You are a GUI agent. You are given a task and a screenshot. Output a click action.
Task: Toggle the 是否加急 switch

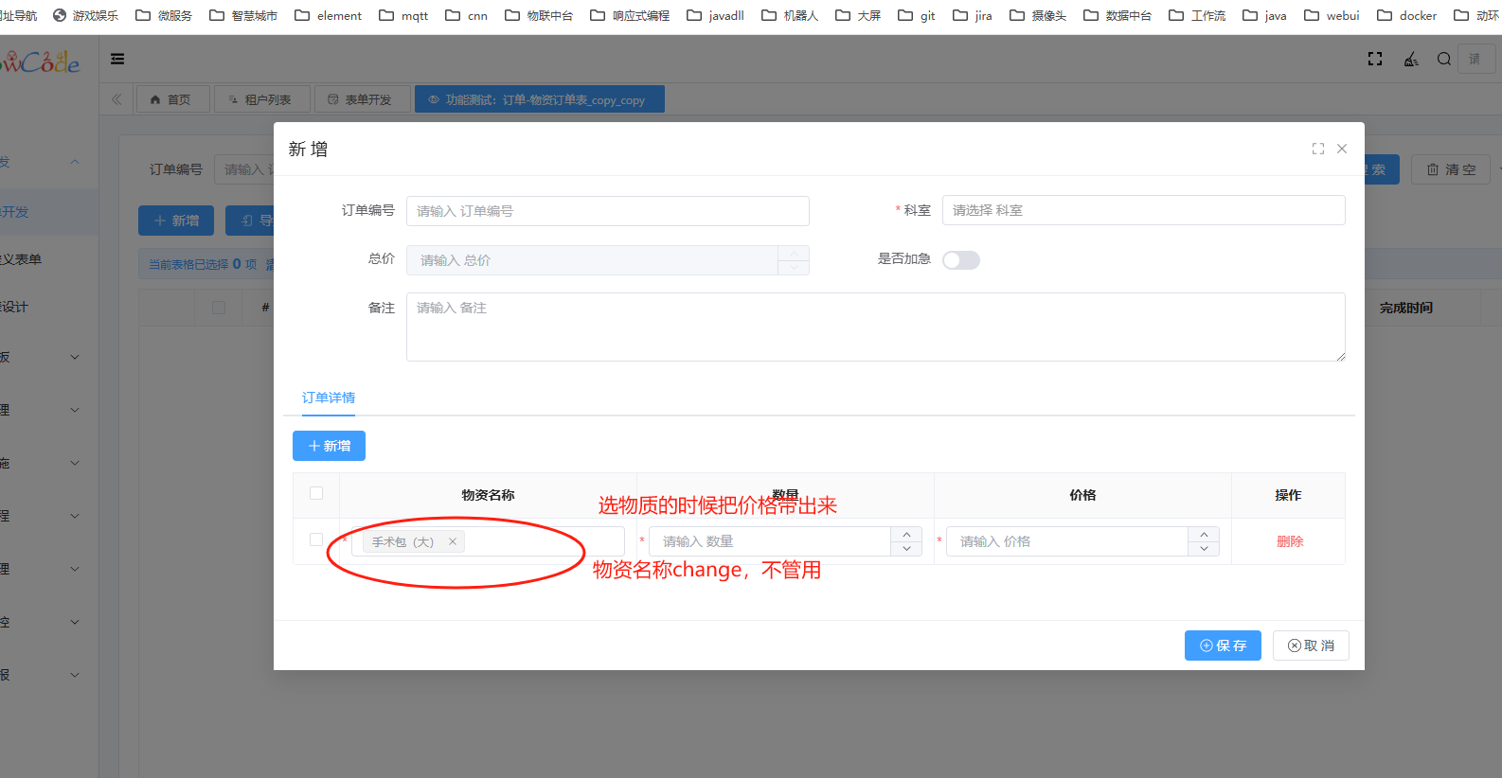click(x=960, y=260)
